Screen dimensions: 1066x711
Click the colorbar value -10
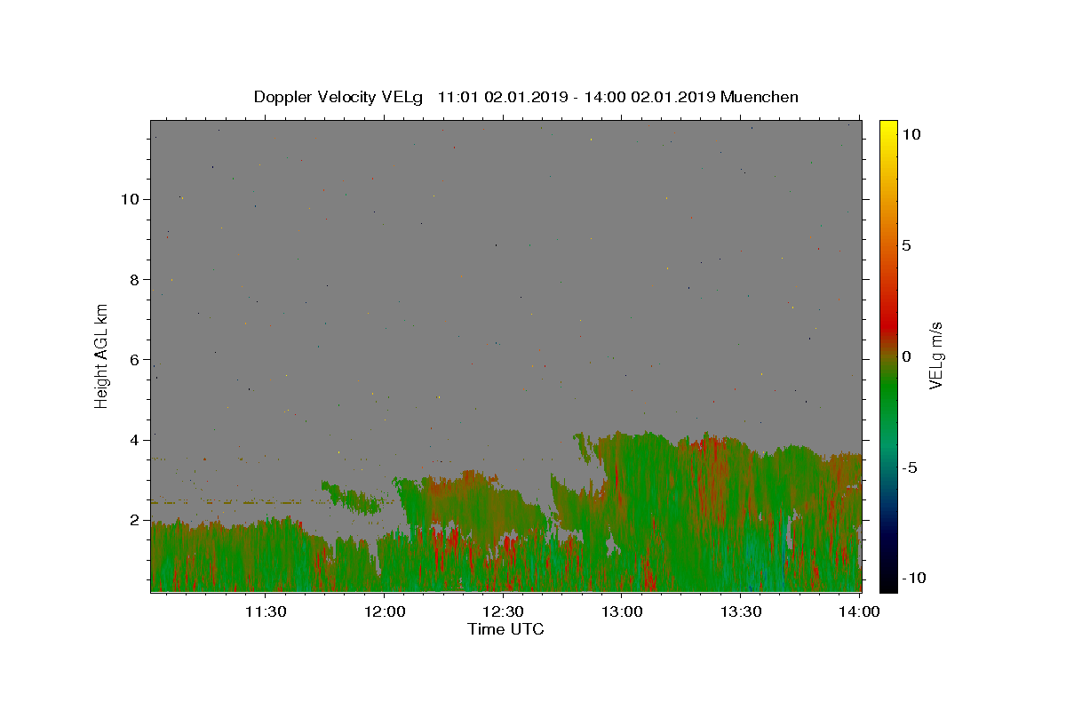pyautogui.click(x=913, y=578)
